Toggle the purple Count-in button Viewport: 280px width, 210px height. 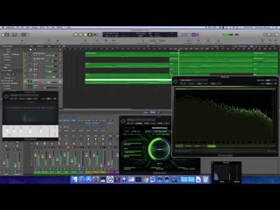click(x=194, y=34)
